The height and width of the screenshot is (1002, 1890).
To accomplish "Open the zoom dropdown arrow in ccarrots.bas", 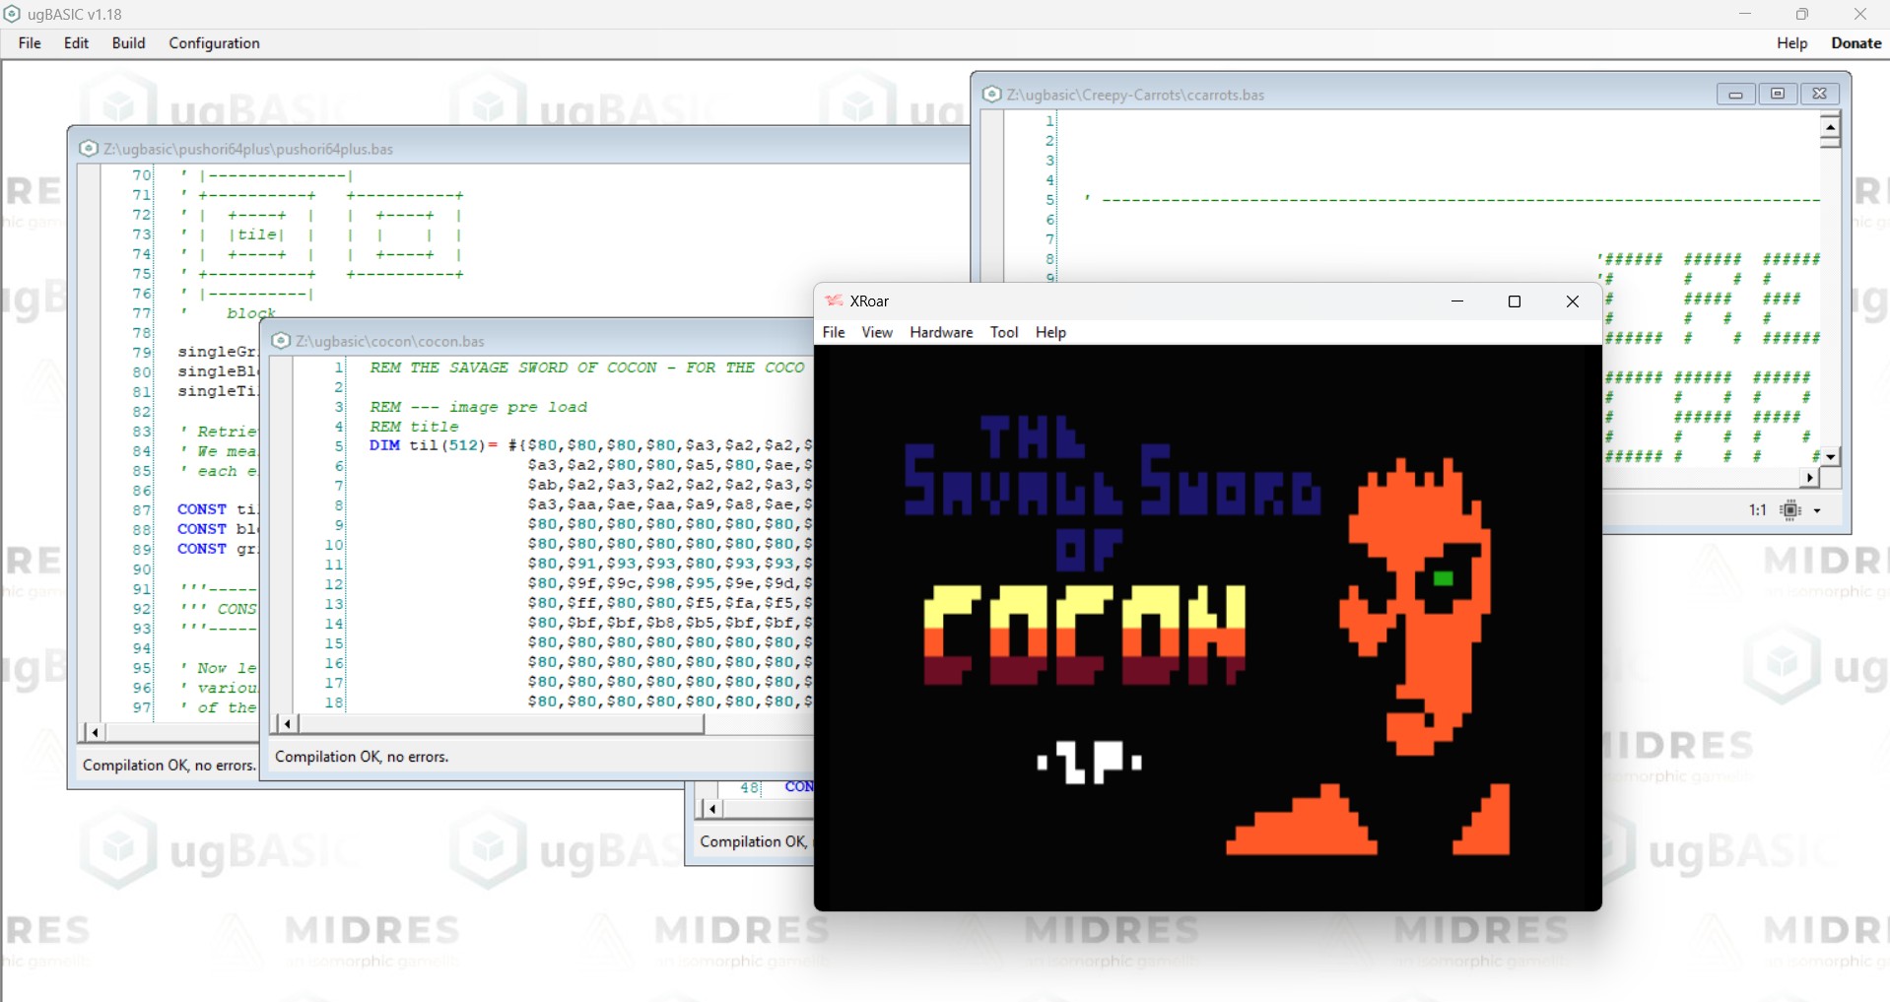I will (x=1817, y=510).
